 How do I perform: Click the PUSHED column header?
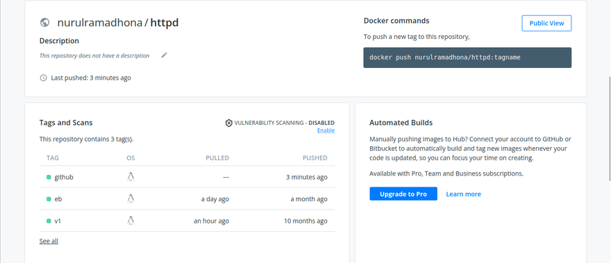click(315, 158)
